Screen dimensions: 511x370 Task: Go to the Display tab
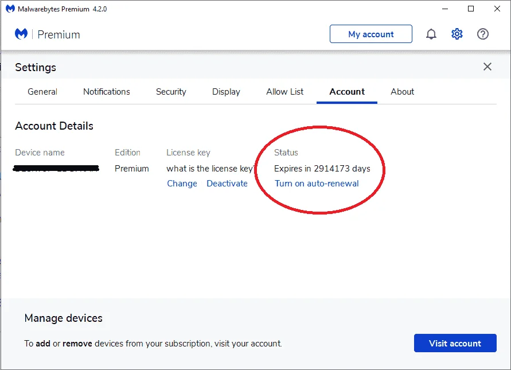(226, 92)
